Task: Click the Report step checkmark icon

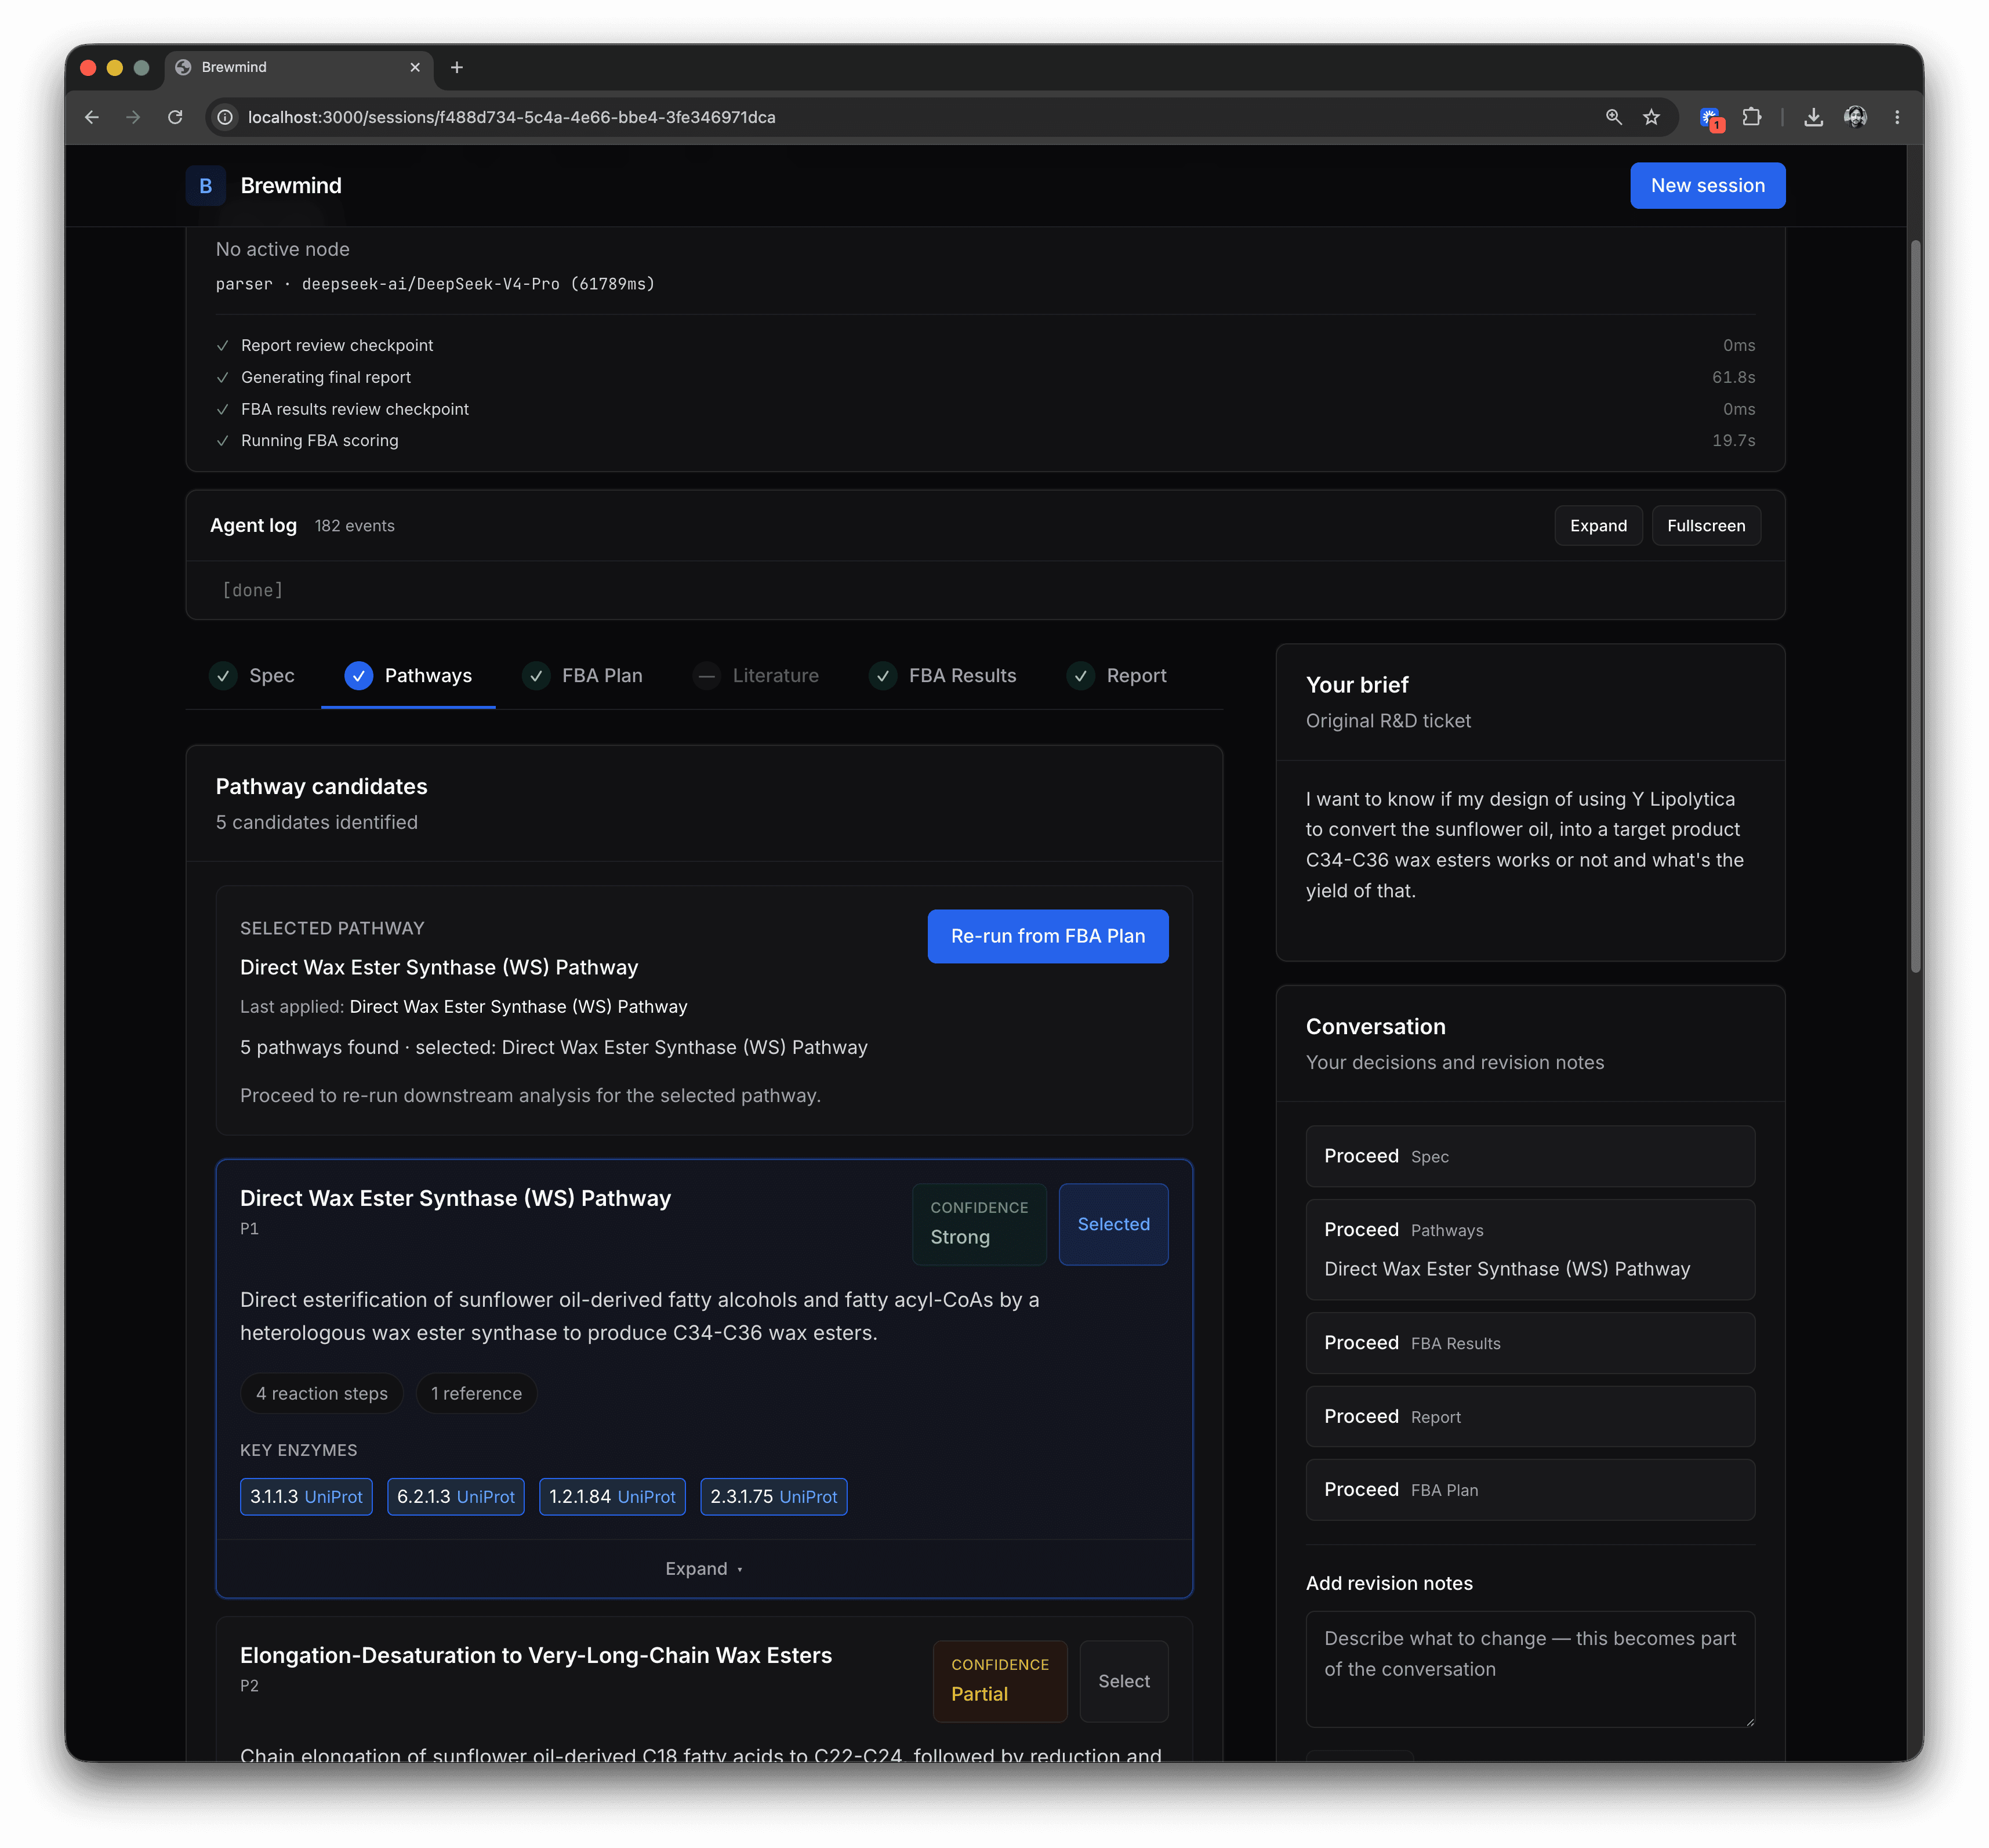Action: 1080,676
